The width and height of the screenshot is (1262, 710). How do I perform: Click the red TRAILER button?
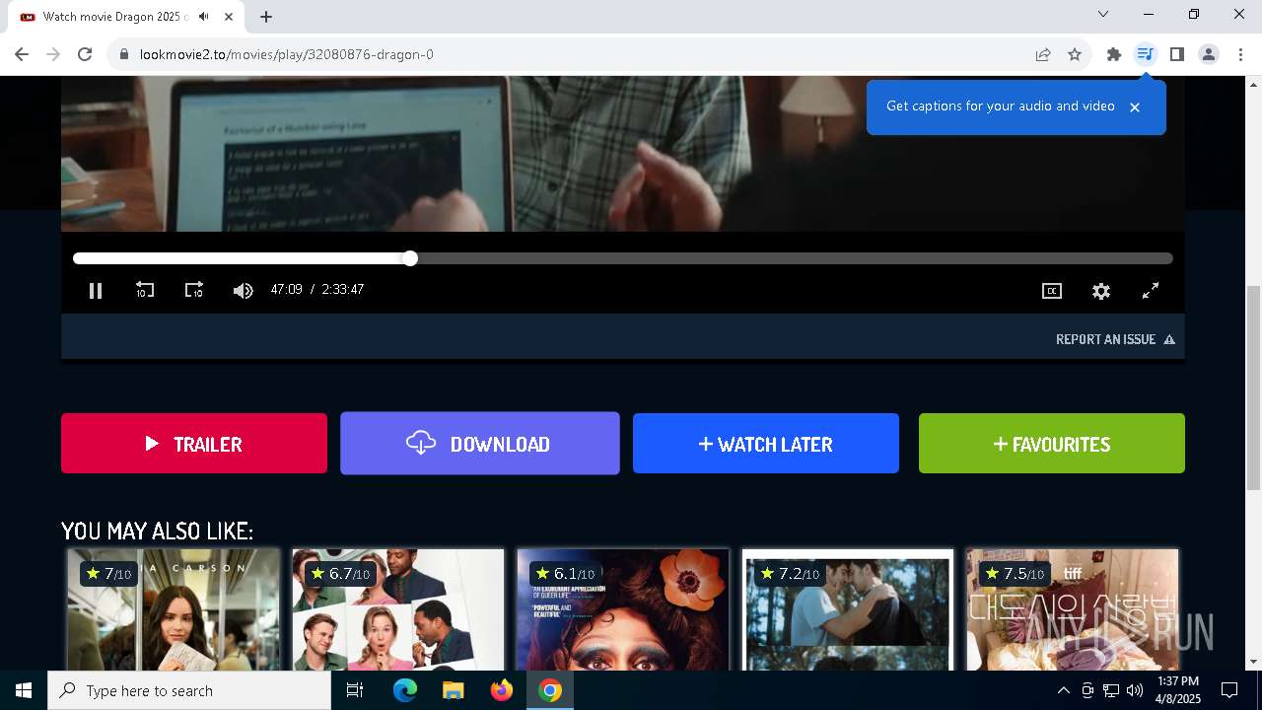[x=194, y=444]
